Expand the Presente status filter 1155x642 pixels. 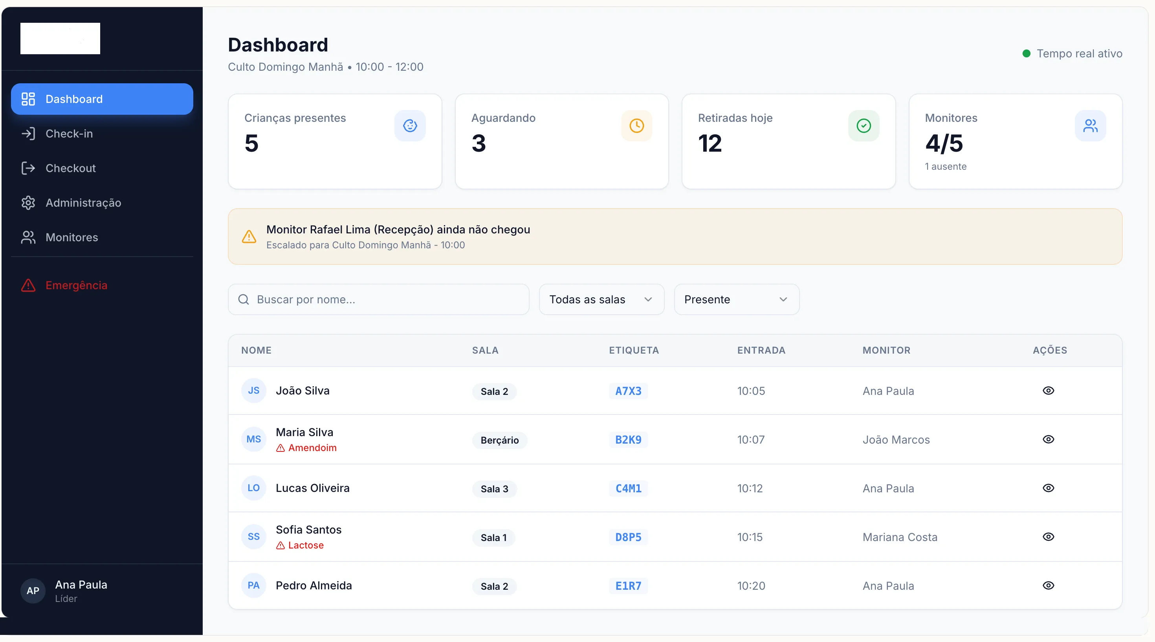coord(736,299)
